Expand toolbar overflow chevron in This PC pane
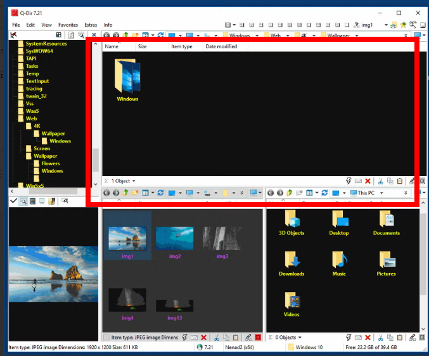 pos(406,193)
